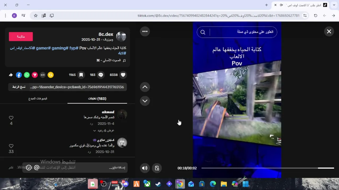Image resolution: width=339 pixels, height=190 pixels.
Task: Like the video with the heart icon
Action: [x=123, y=75]
